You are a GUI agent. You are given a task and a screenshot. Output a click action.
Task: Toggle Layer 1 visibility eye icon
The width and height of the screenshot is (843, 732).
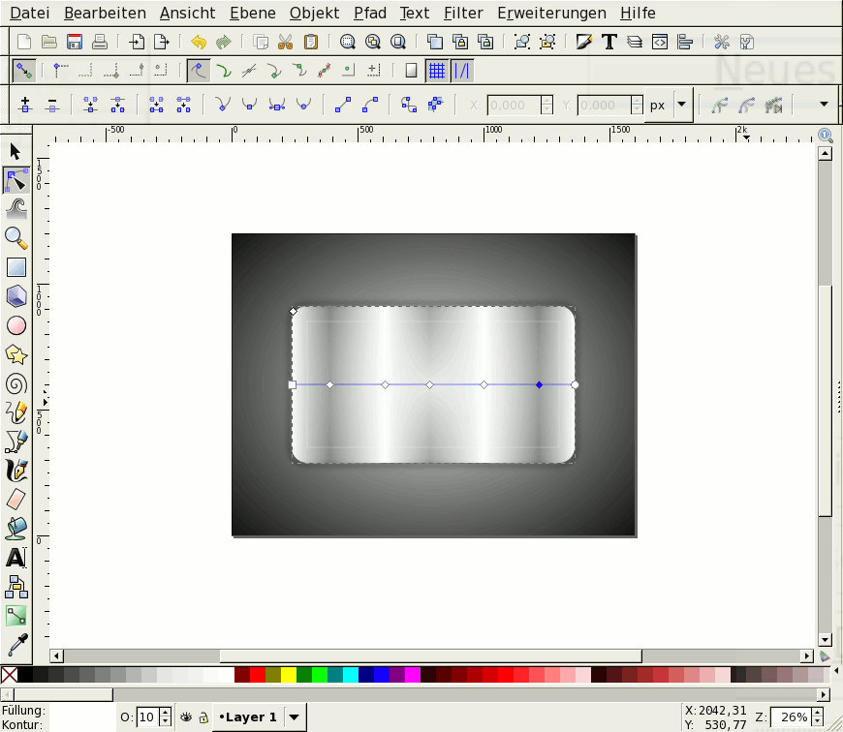pyautogui.click(x=186, y=717)
